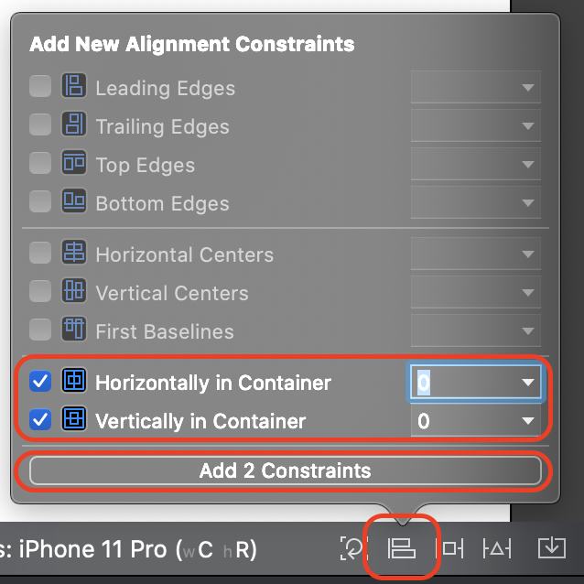
Task: Click the Horizontally in Container alignment icon
Action: tap(74, 380)
